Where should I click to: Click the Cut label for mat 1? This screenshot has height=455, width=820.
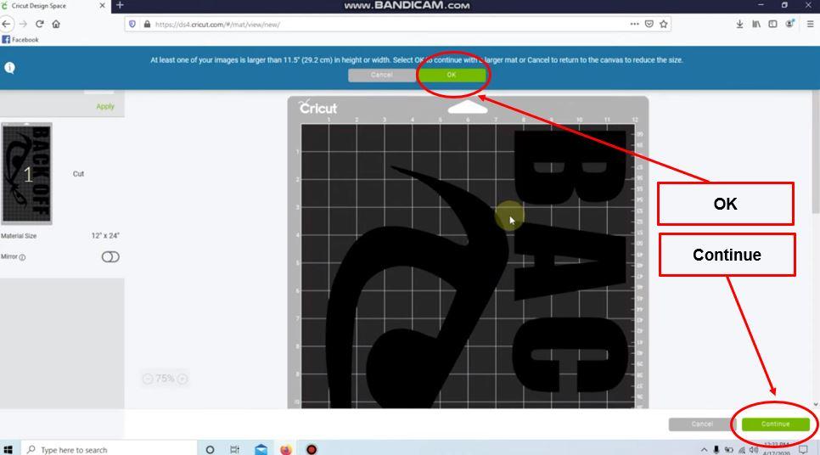click(x=78, y=174)
